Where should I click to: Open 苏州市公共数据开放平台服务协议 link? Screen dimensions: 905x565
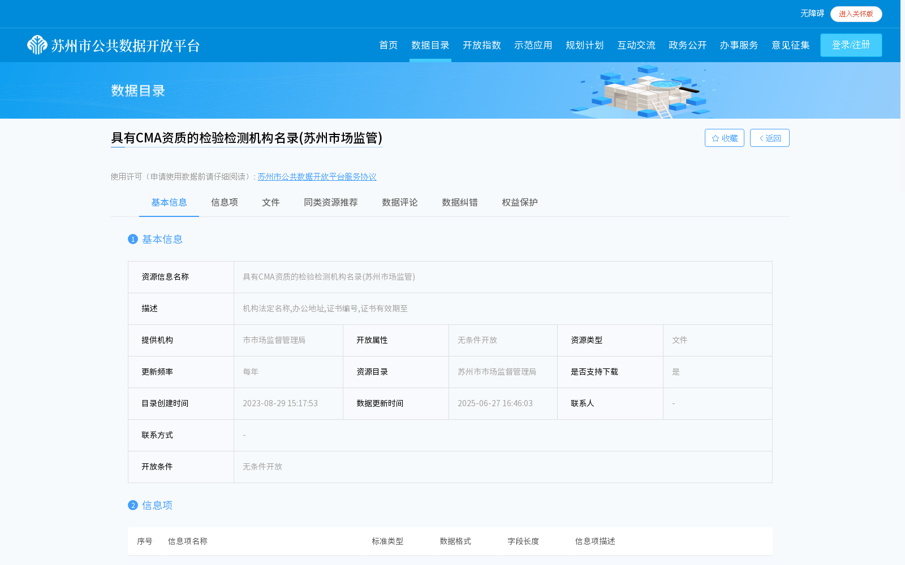(317, 177)
